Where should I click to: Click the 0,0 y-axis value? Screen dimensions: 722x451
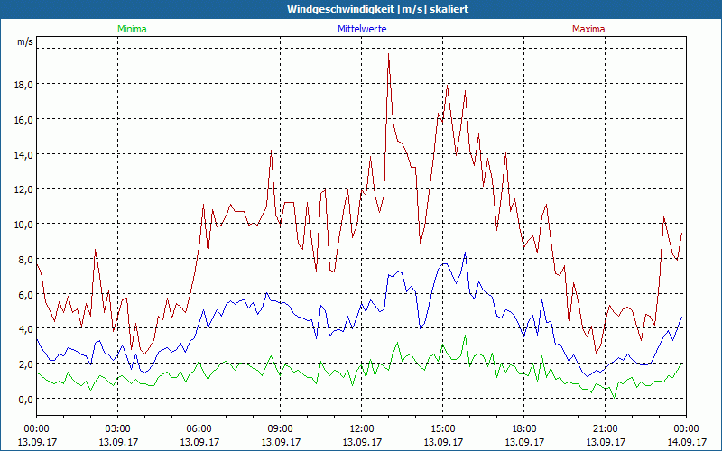click(27, 399)
